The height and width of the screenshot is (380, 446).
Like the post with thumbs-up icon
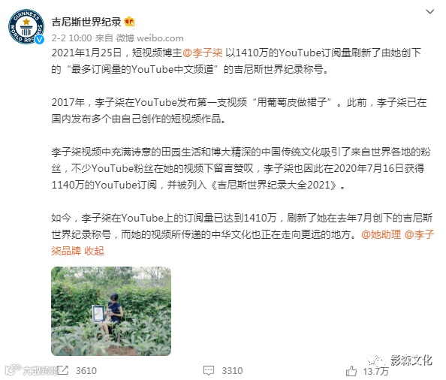click(351, 371)
